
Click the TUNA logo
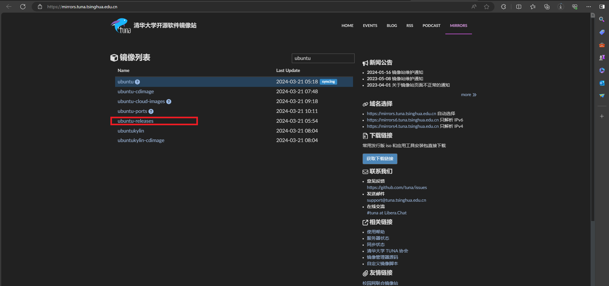[x=121, y=26]
